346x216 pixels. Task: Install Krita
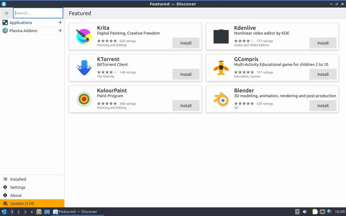(x=186, y=43)
